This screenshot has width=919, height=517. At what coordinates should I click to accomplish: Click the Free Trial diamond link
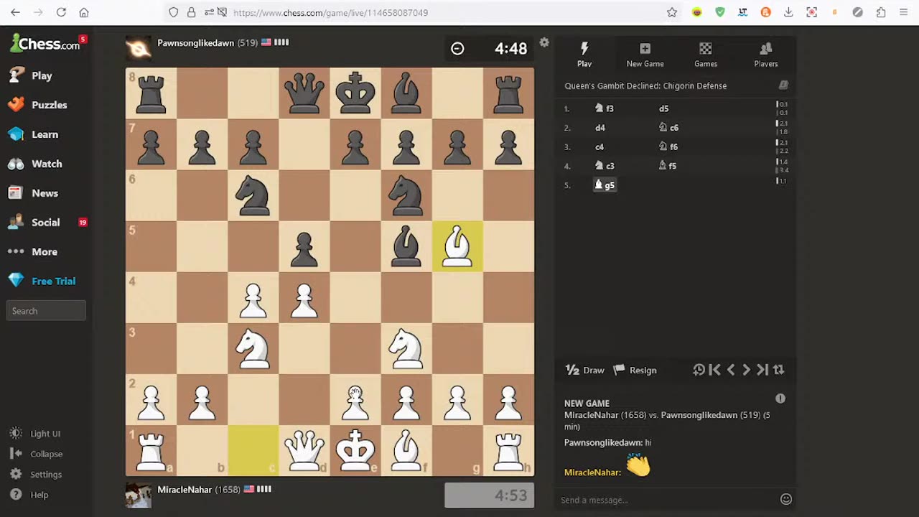42,281
